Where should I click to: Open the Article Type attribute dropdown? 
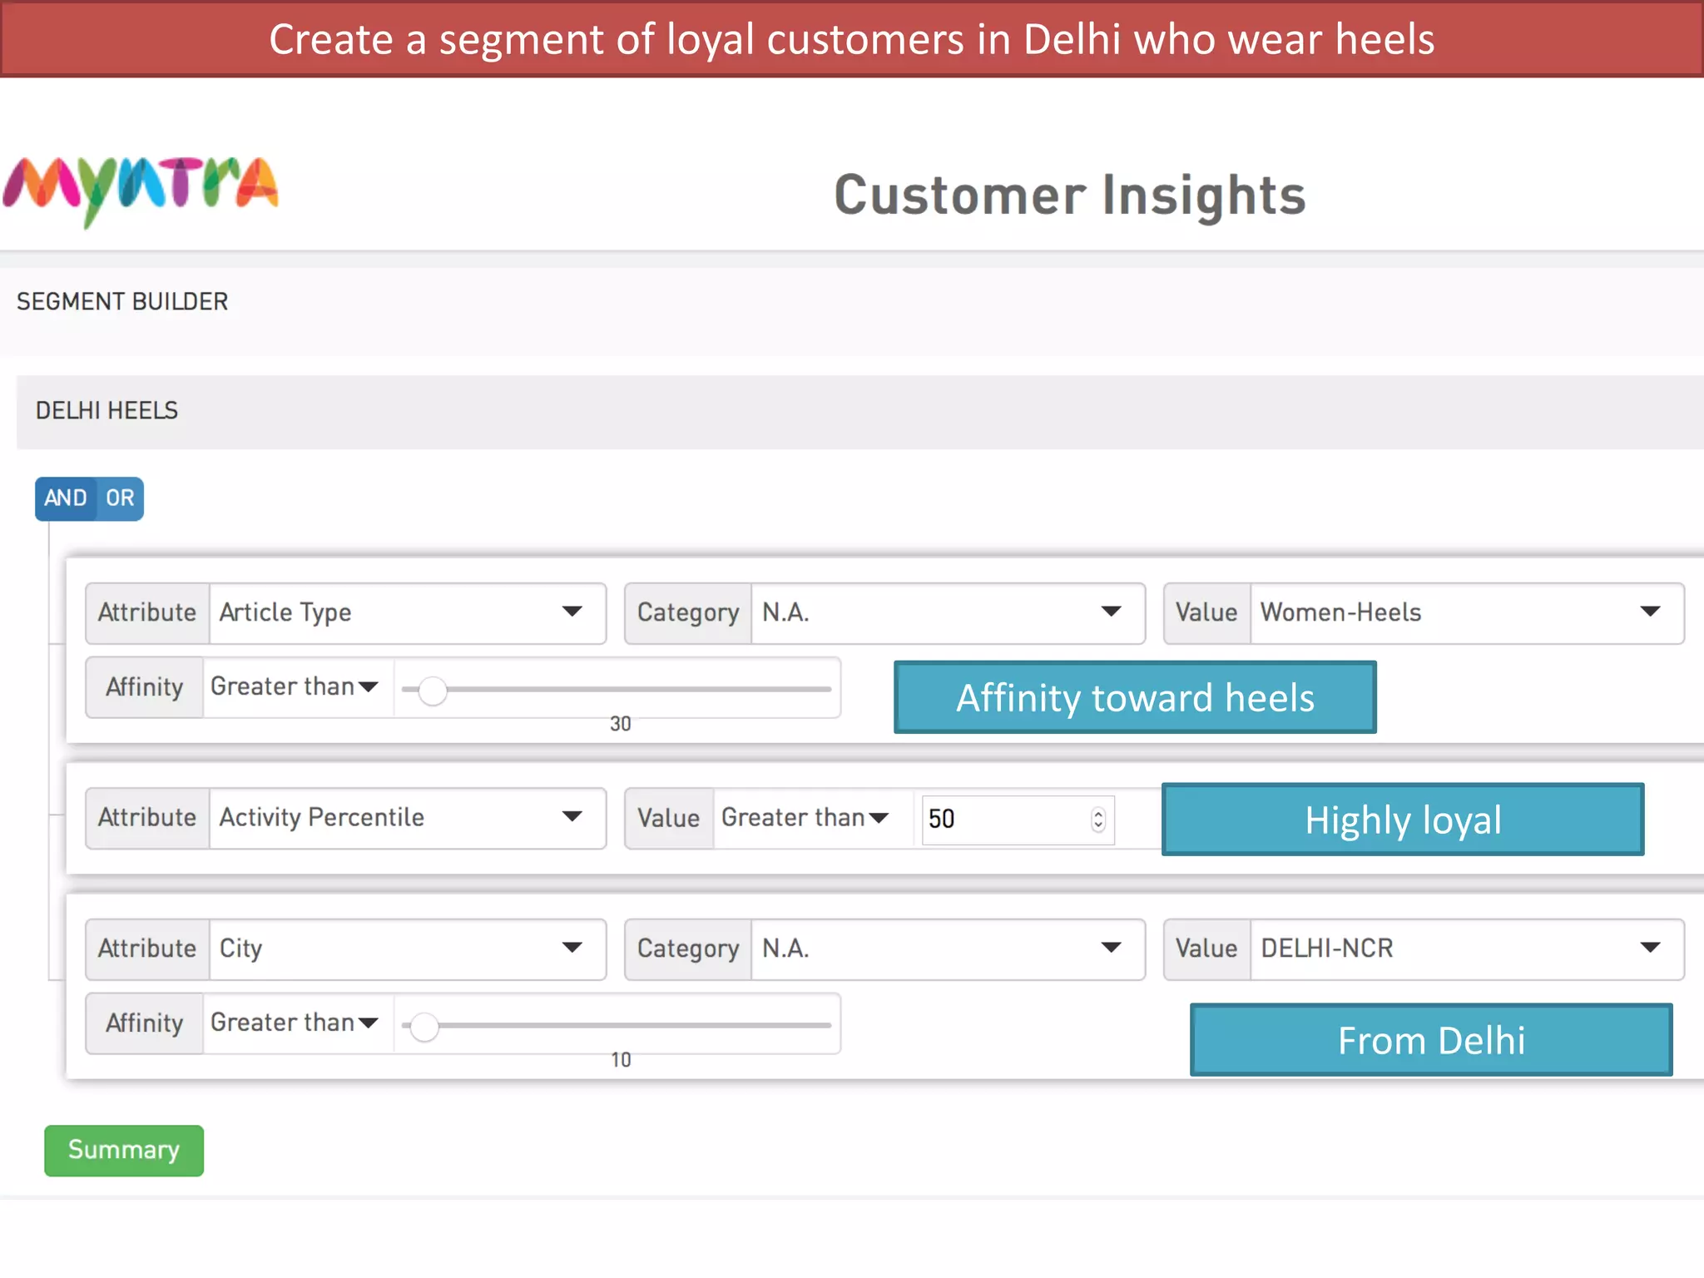pos(408,613)
